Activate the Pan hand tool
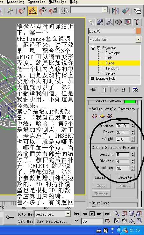Viewport: 144px width, 235px height. tap(124, 221)
